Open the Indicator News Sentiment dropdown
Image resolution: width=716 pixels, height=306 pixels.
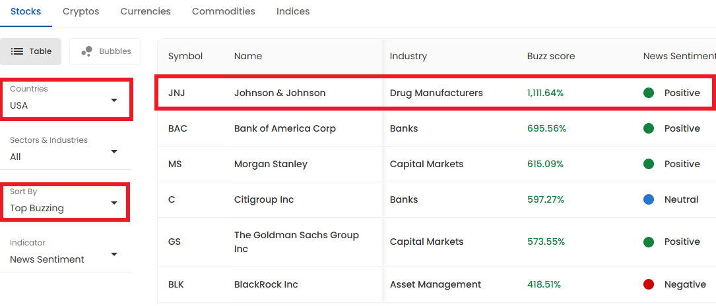(x=65, y=253)
